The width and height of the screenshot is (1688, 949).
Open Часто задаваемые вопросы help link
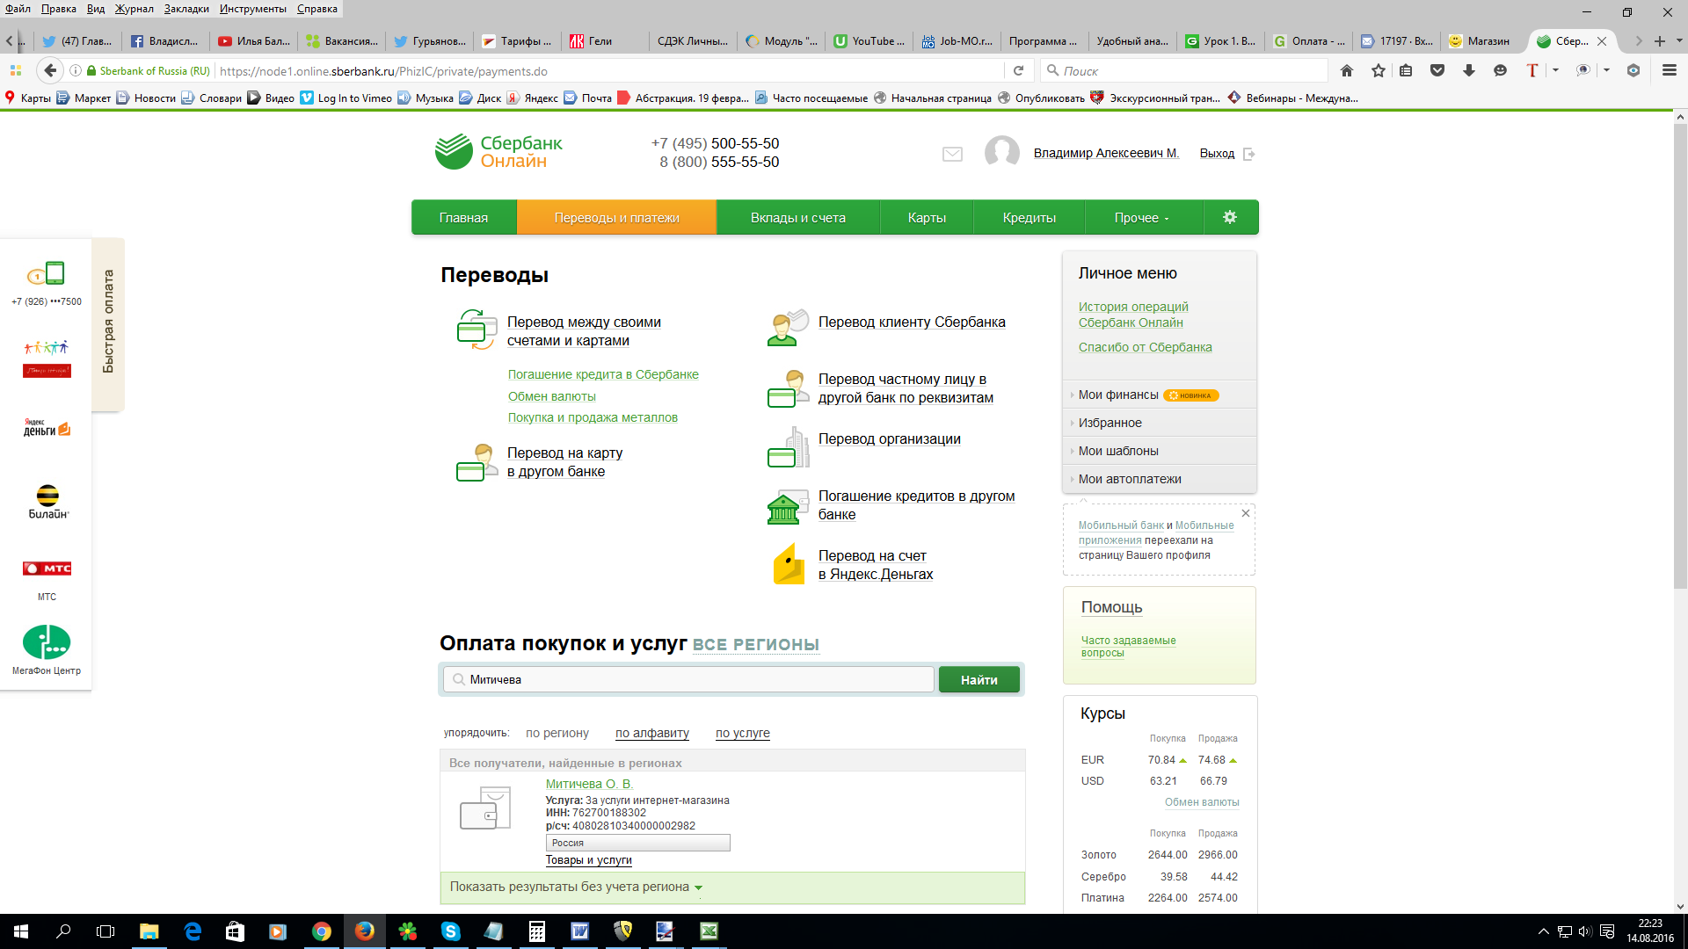1128,647
